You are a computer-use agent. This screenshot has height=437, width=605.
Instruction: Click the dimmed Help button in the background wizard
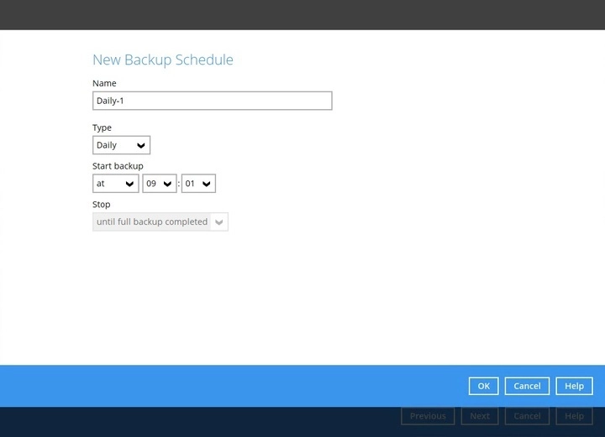pos(574,416)
